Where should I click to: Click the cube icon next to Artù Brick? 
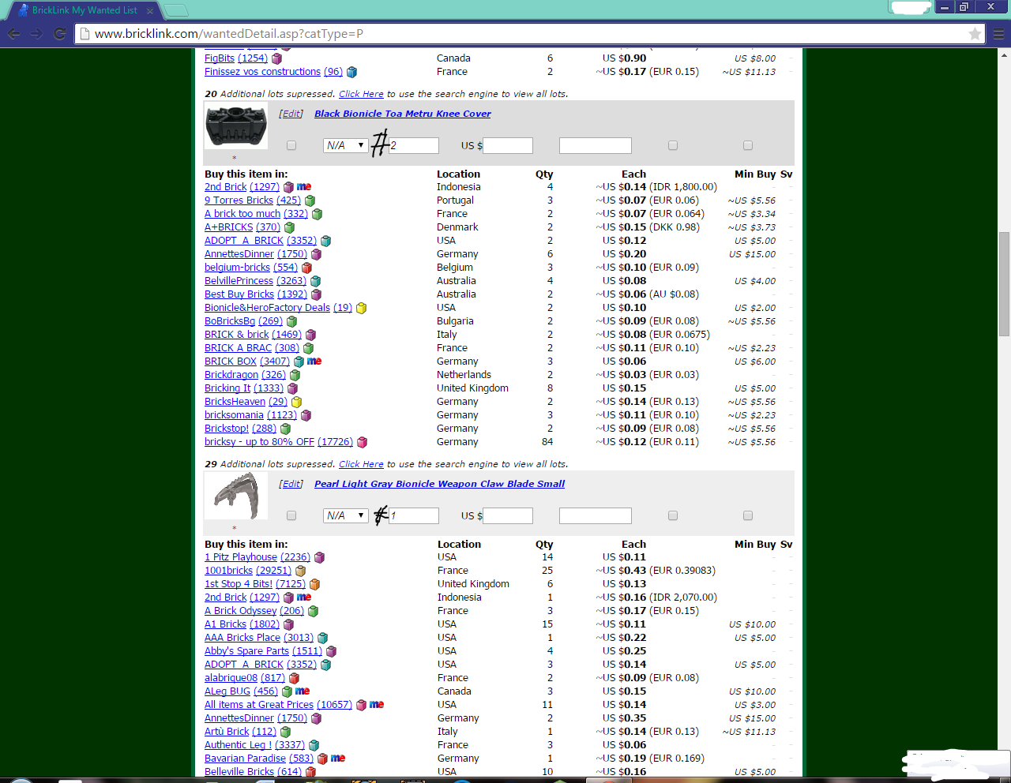[285, 732]
